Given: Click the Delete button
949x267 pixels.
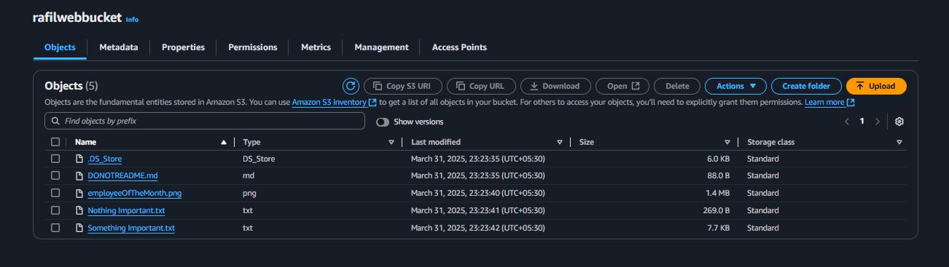Looking at the screenshot, I should point(677,86).
